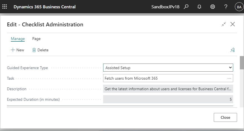Click the vertical scrollbar thumb
This screenshot has width=244, height=131.
pos(242,63)
